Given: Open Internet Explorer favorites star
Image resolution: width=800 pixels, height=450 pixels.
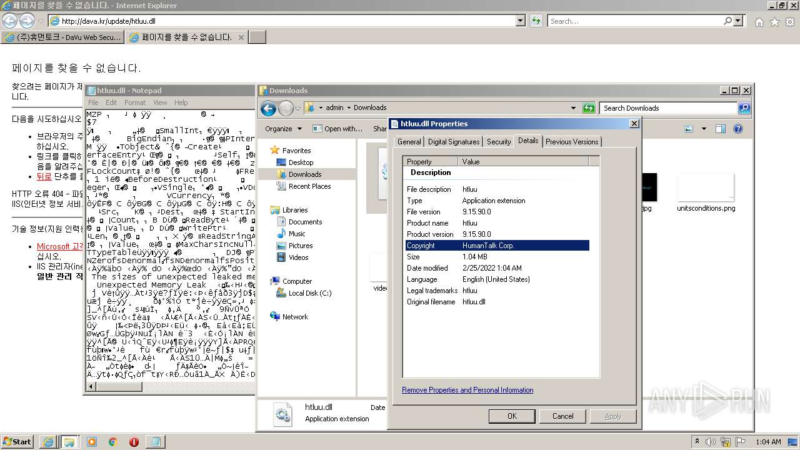Looking at the screenshot, I should [x=774, y=22].
